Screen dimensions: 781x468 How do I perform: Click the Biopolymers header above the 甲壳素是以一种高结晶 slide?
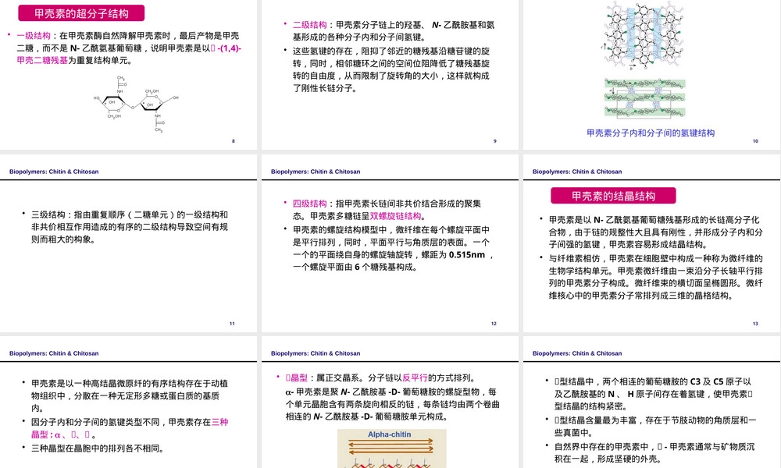pyautogui.click(x=54, y=353)
